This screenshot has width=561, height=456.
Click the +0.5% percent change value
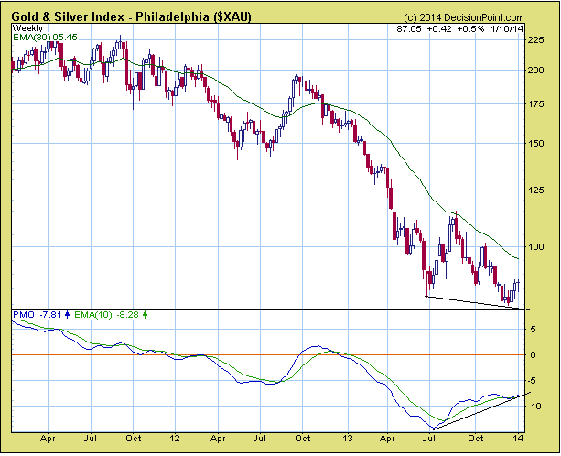click(469, 29)
